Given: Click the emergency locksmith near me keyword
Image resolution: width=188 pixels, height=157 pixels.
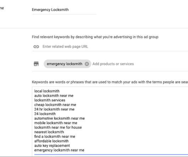Looking at the screenshot, I should 59,150.
